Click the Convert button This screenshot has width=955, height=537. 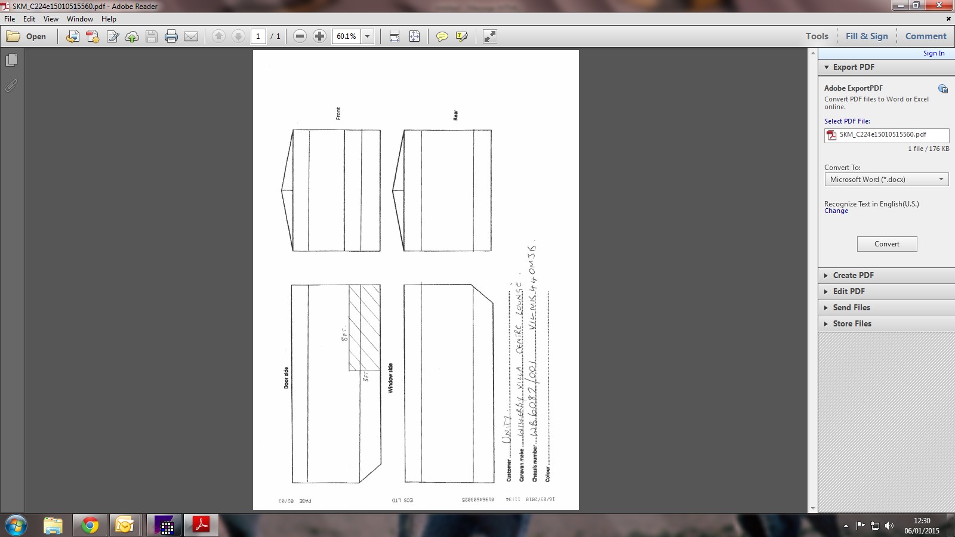tap(886, 244)
